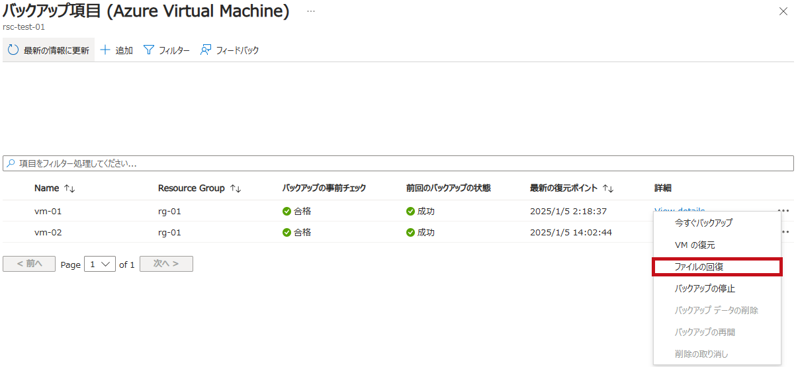Screen dimensions: 796x367
Task: Open View details link for vm-01
Action: (680, 211)
